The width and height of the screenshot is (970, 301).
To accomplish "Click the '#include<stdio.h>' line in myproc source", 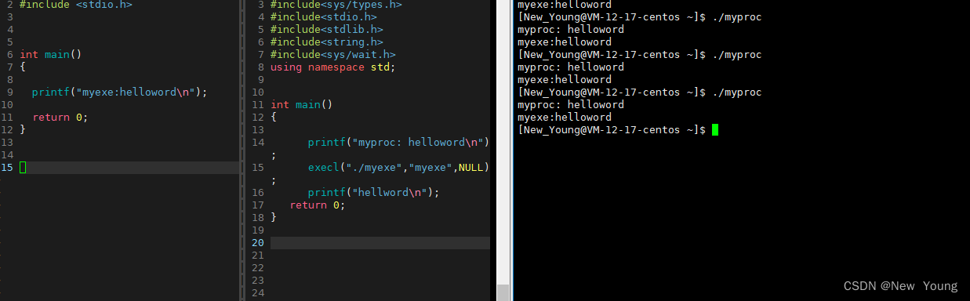I will (x=324, y=17).
